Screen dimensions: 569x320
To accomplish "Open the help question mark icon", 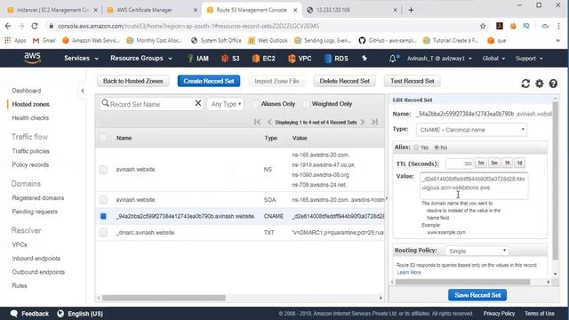I will coord(553,84).
